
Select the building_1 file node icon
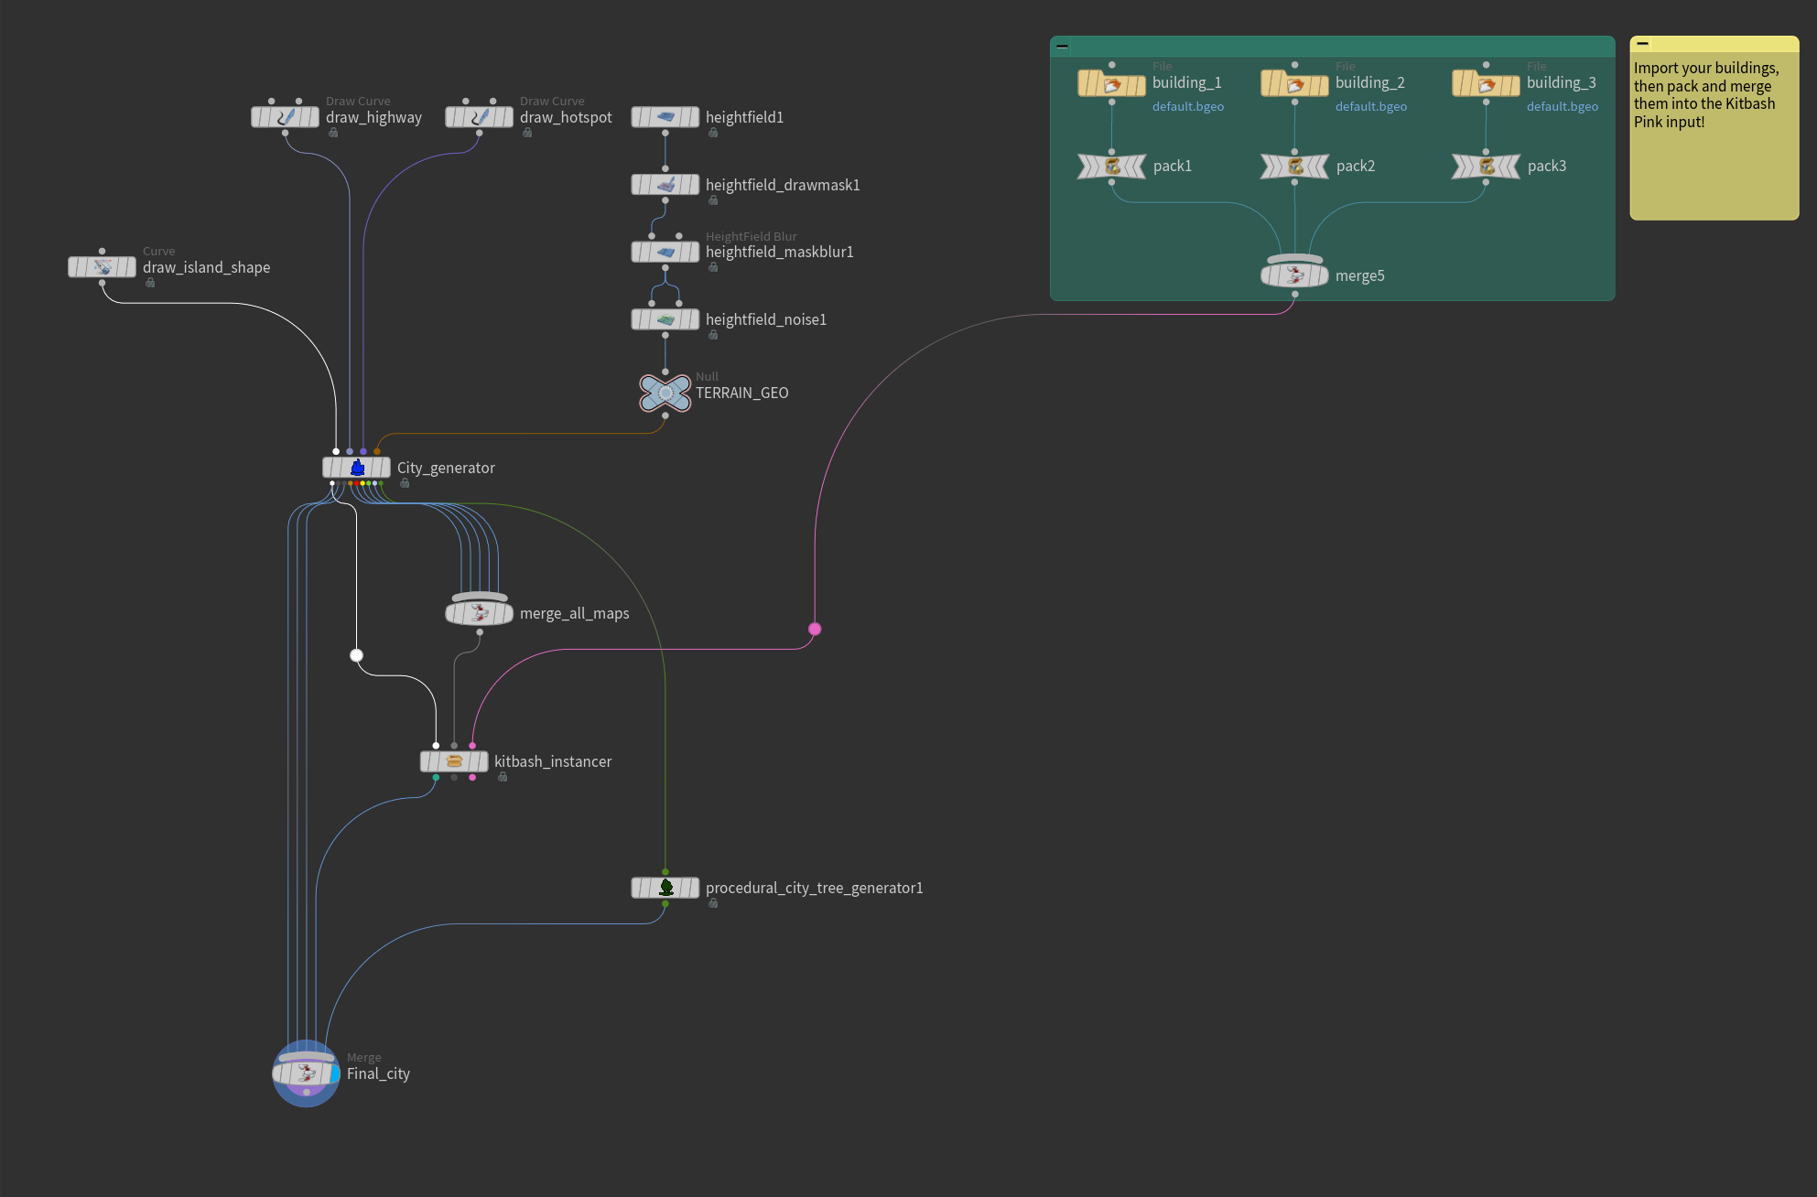1112,84
